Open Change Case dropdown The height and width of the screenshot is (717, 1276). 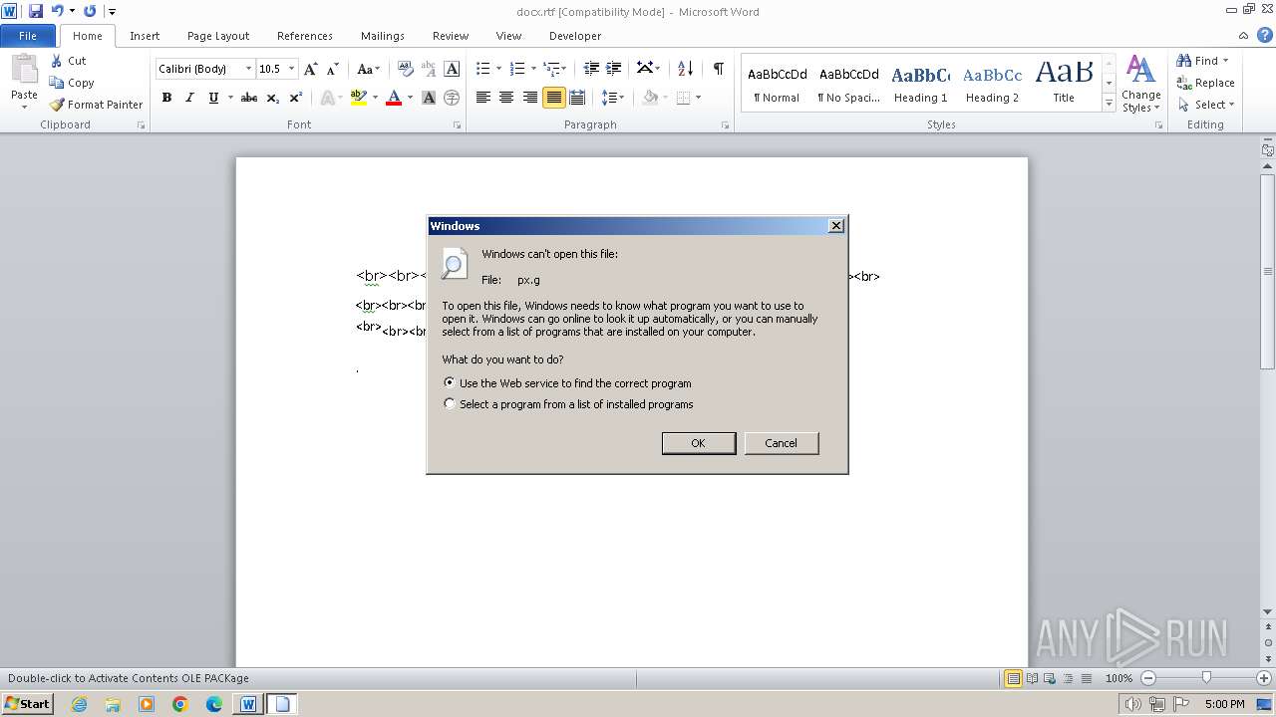[368, 69]
